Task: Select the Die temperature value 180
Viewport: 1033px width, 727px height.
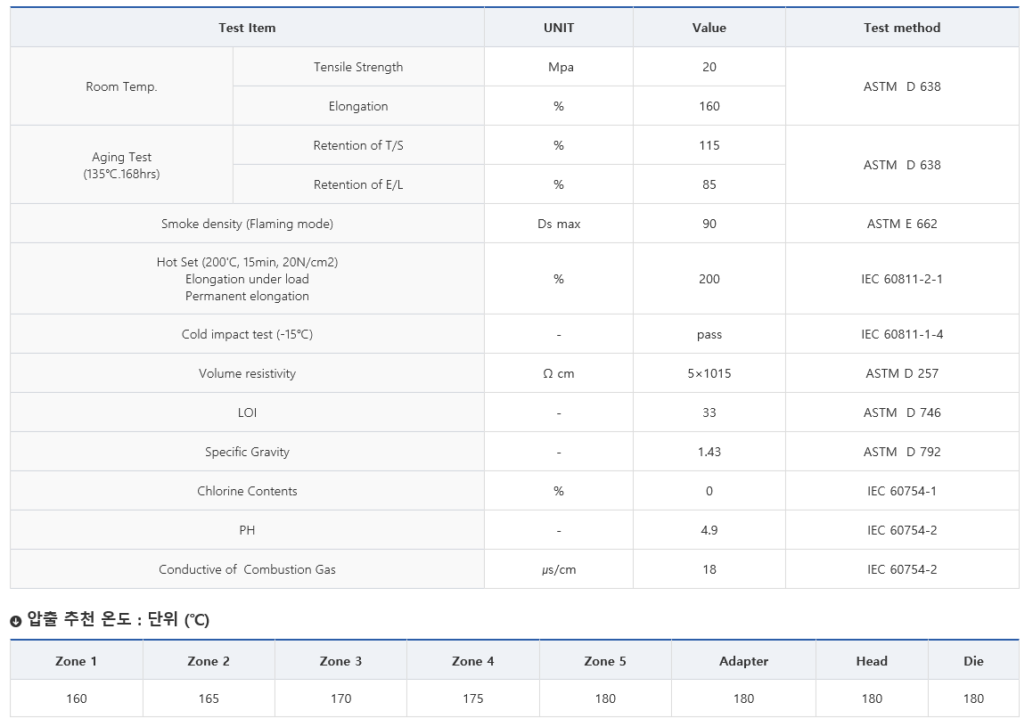Action: (x=973, y=698)
